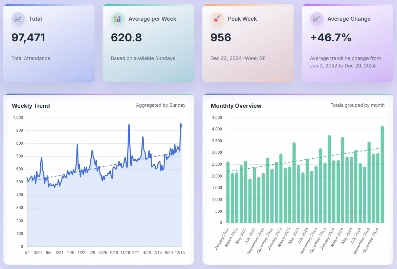
Task: Click the rocket icon on the Peak Week card
Action: coord(217,19)
